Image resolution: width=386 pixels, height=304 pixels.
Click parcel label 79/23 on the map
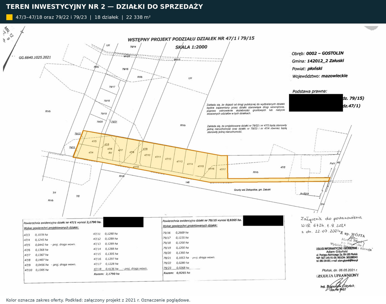coord(72,148)
